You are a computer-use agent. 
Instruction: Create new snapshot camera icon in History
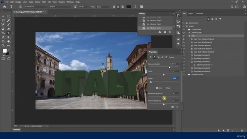pyautogui.click(x=165, y=32)
